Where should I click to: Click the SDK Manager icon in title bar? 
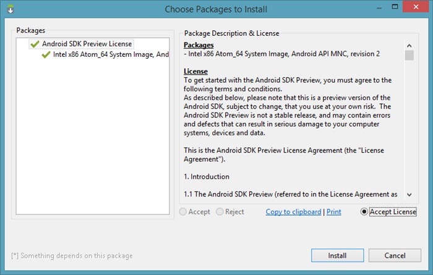[x=11, y=9]
